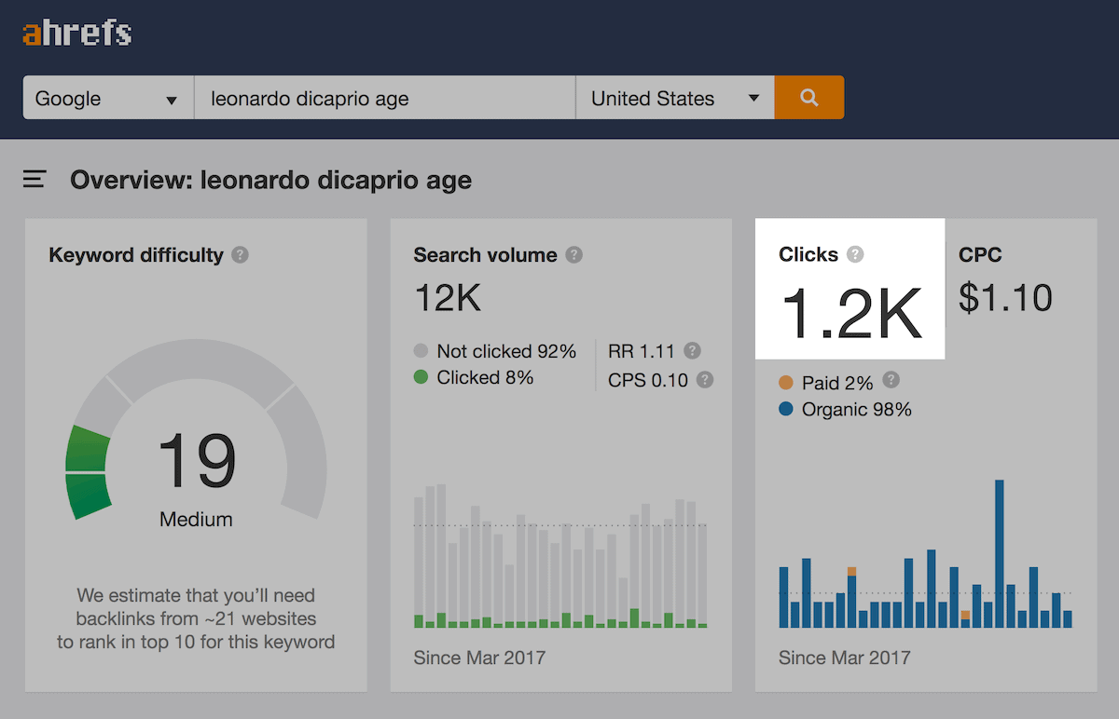Select 'Overview: leonardo dicaprio age' heading
The image size is (1119, 719).
270,179
